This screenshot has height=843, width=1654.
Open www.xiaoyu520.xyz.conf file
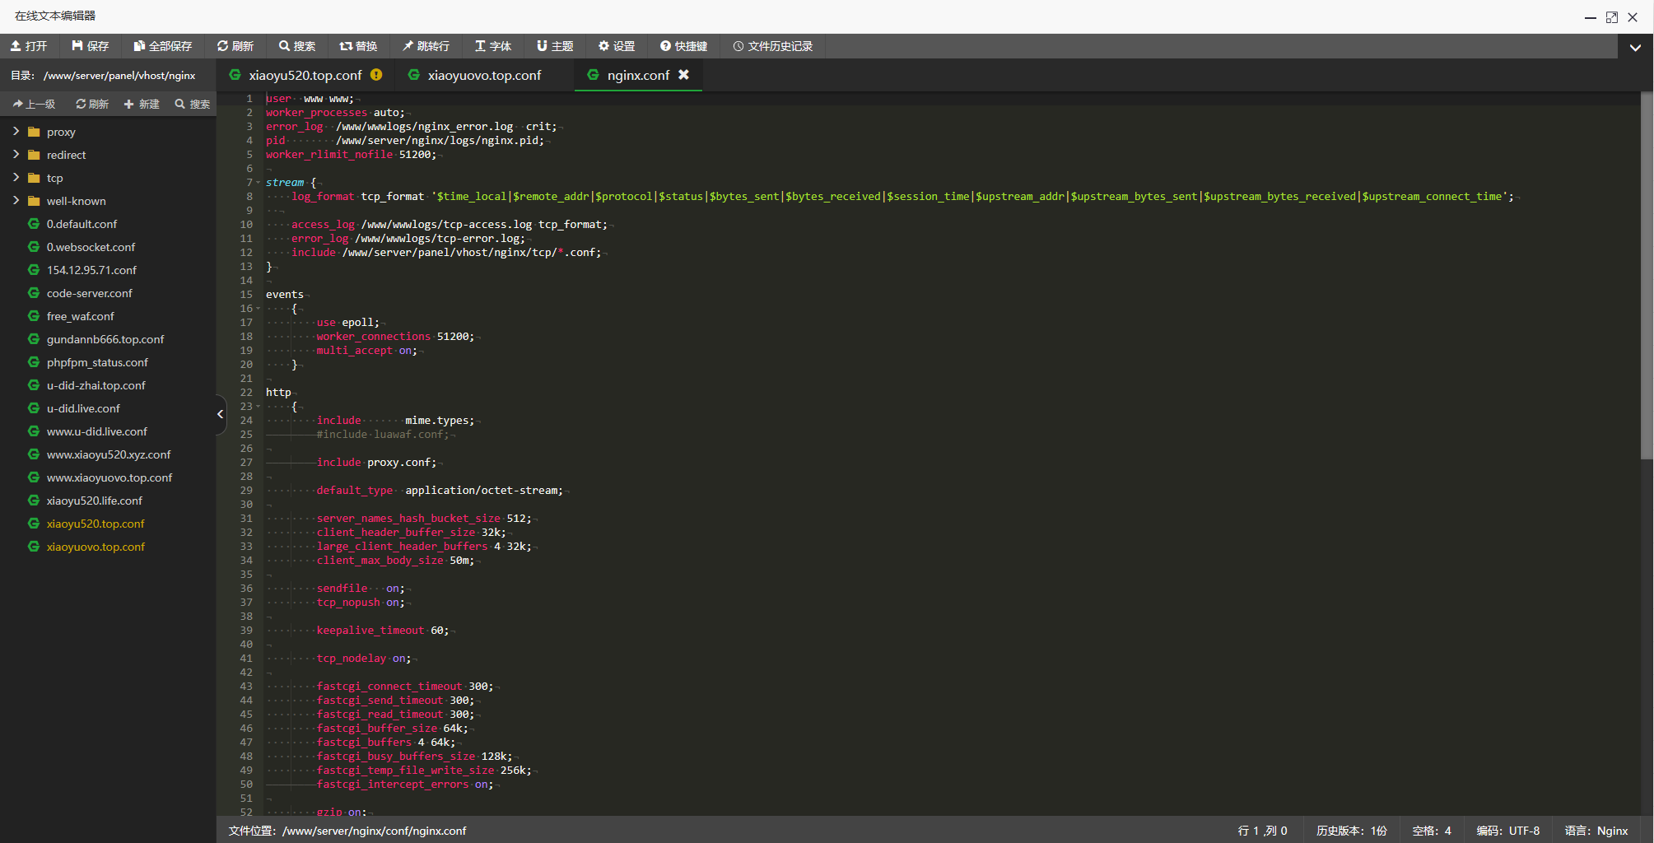point(108,454)
